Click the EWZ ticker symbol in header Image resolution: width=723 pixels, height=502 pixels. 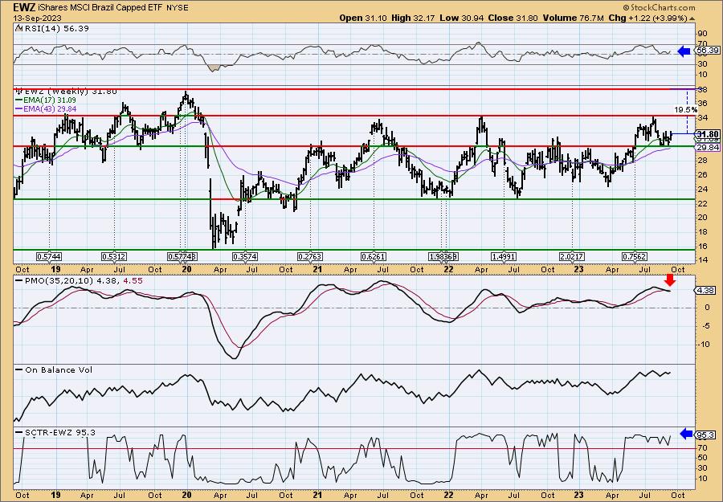tap(24, 8)
